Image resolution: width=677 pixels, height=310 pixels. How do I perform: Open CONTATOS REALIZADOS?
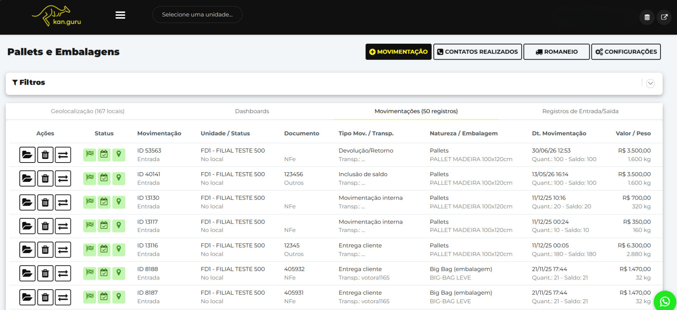coord(478,52)
